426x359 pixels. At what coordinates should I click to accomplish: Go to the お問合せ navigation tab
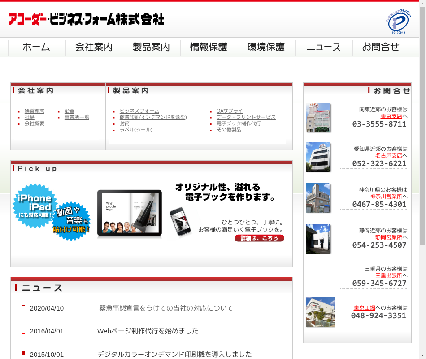(x=381, y=47)
